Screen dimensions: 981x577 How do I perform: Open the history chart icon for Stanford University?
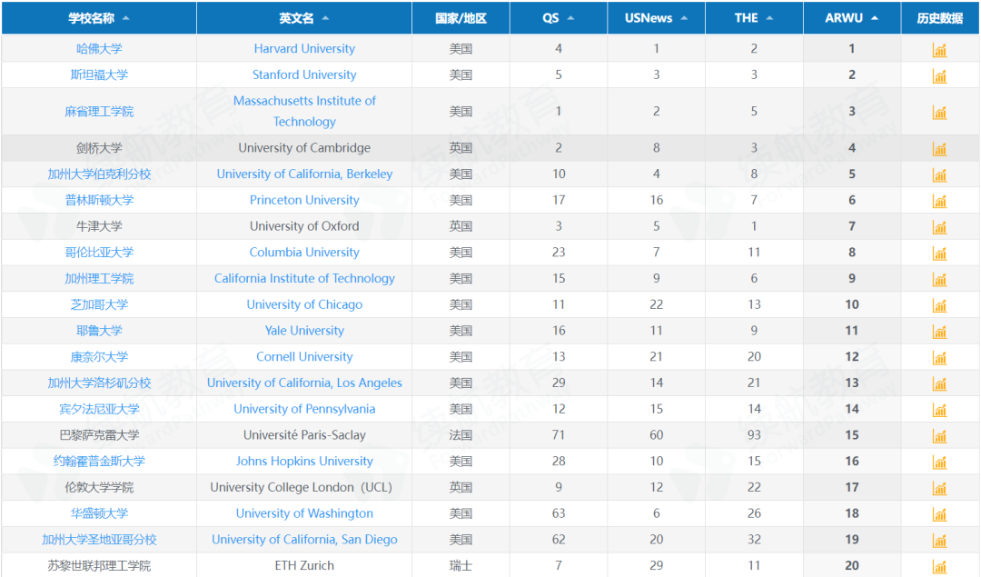click(x=940, y=76)
